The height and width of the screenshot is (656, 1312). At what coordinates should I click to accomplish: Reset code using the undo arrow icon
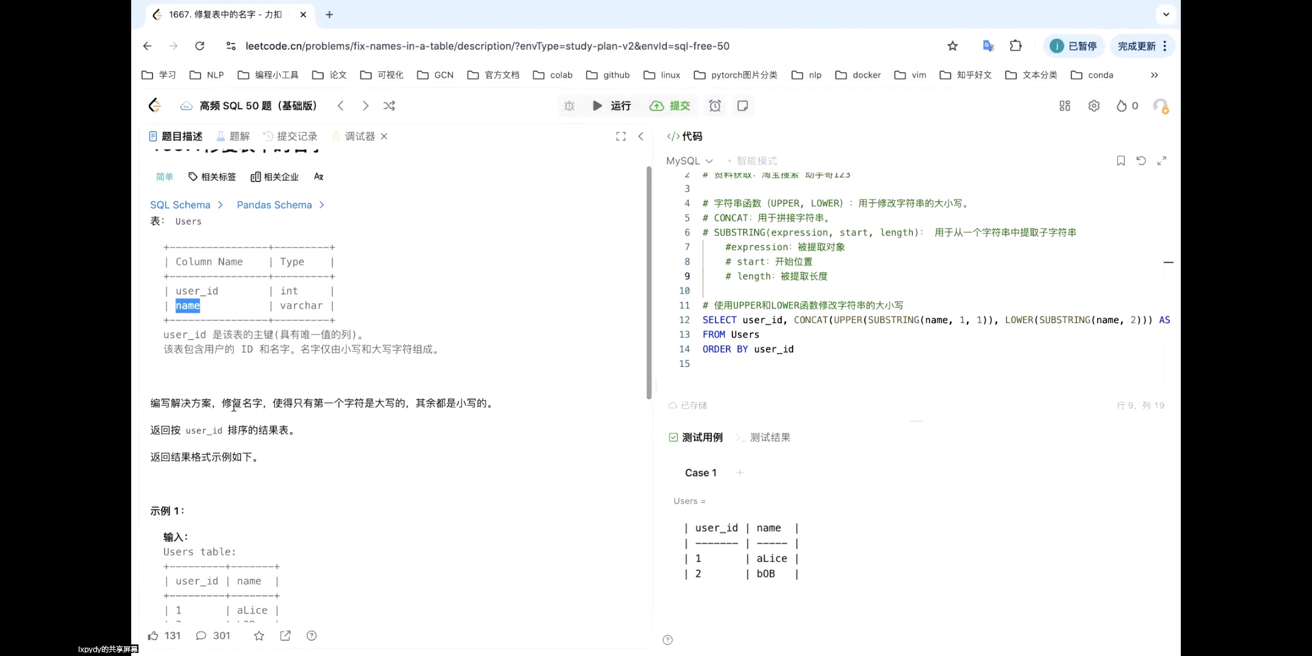coord(1141,160)
